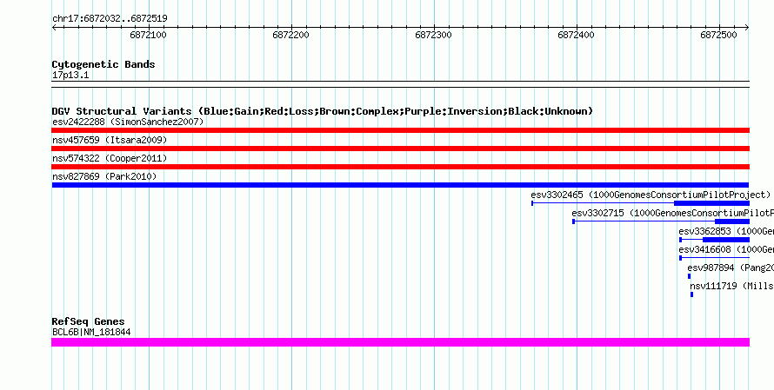Click the 17p13.1 band label

coord(70,76)
